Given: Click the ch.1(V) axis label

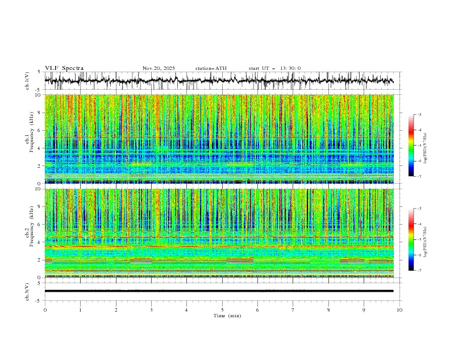Looking at the screenshot, I should click(x=28, y=81).
